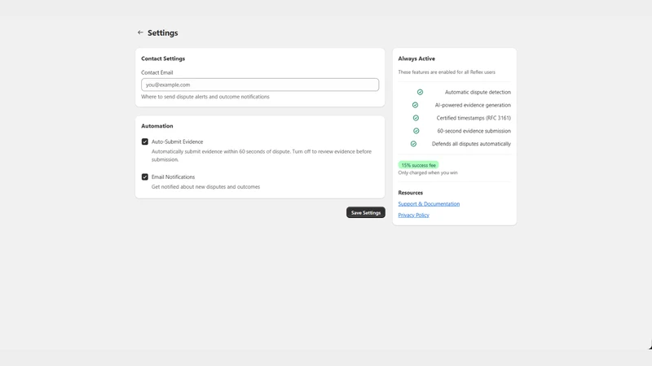Click the Auto-Submit Evidence label
The height and width of the screenshot is (366, 652).
click(x=177, y=142)
